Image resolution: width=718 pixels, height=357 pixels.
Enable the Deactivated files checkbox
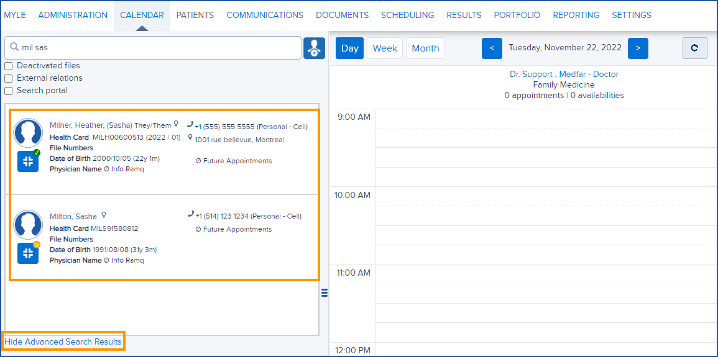(x=9, y=66)
